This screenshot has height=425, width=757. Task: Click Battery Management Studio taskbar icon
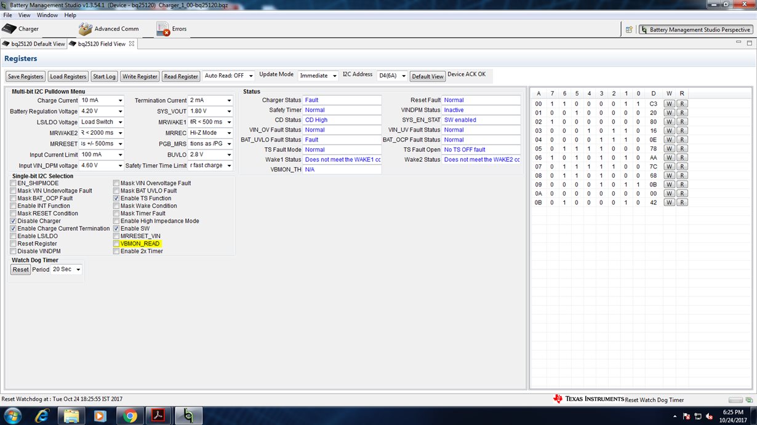coord(188,416)
